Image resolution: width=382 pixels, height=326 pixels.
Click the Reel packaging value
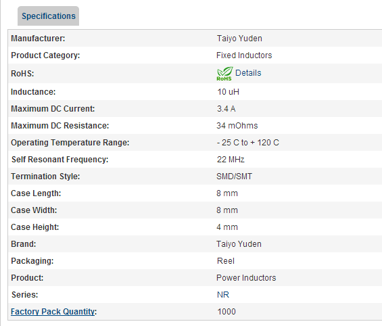226,261
